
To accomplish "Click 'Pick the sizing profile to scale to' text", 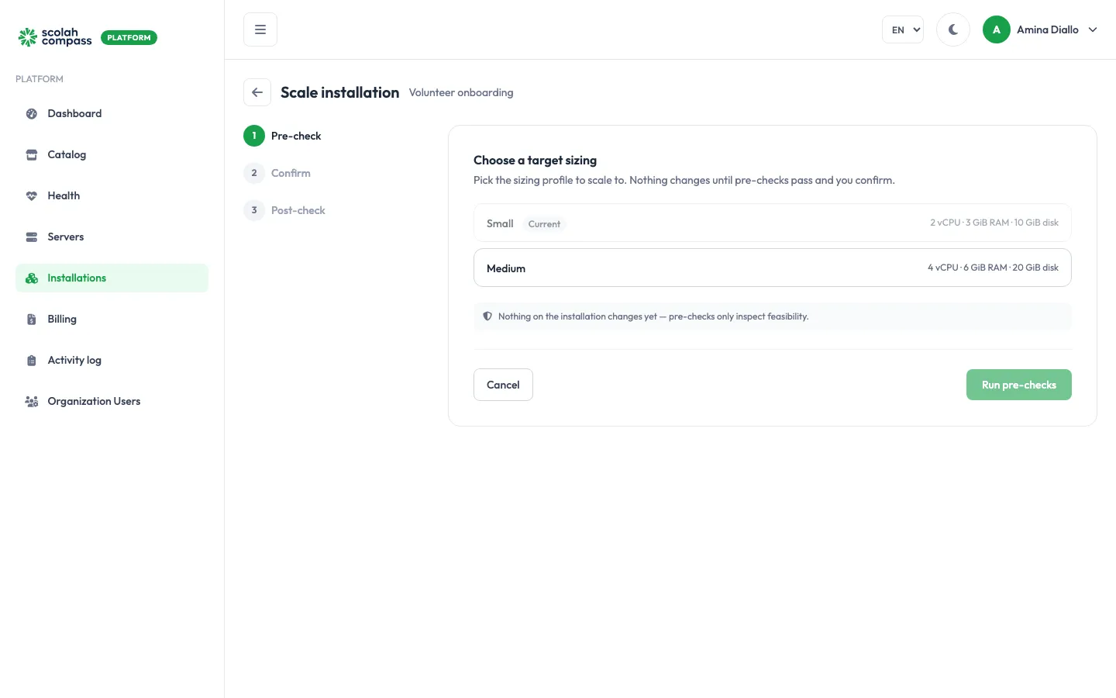I will pos(684,180).
